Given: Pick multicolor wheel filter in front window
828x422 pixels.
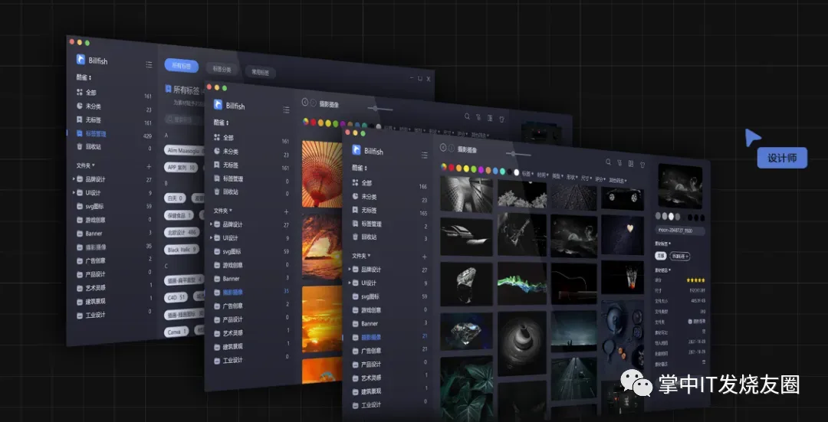Looking at the screenshot, I should click(x=444, y=167).
